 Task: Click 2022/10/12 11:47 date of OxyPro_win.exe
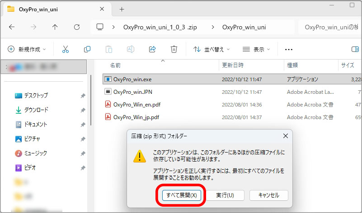tap(242, 79)
